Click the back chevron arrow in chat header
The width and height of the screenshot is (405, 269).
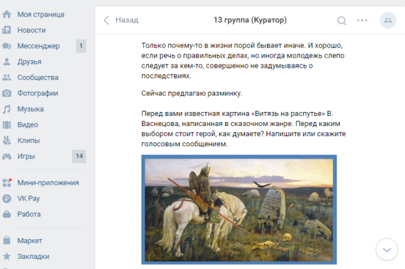coord(106,20)
